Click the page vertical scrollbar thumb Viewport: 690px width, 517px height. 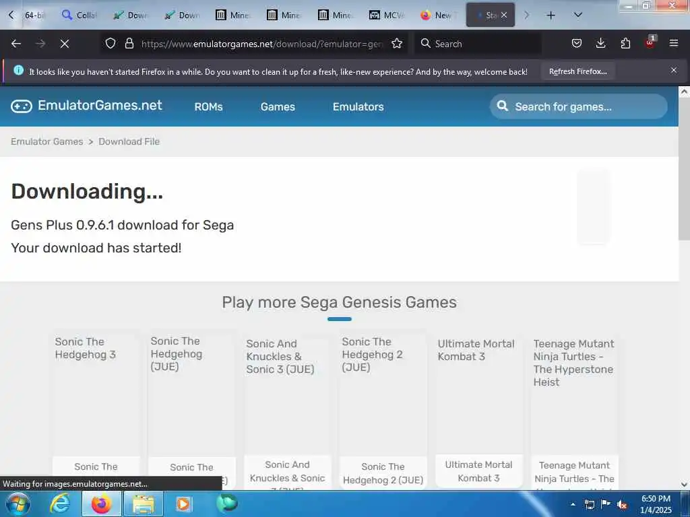pos(684,169)
